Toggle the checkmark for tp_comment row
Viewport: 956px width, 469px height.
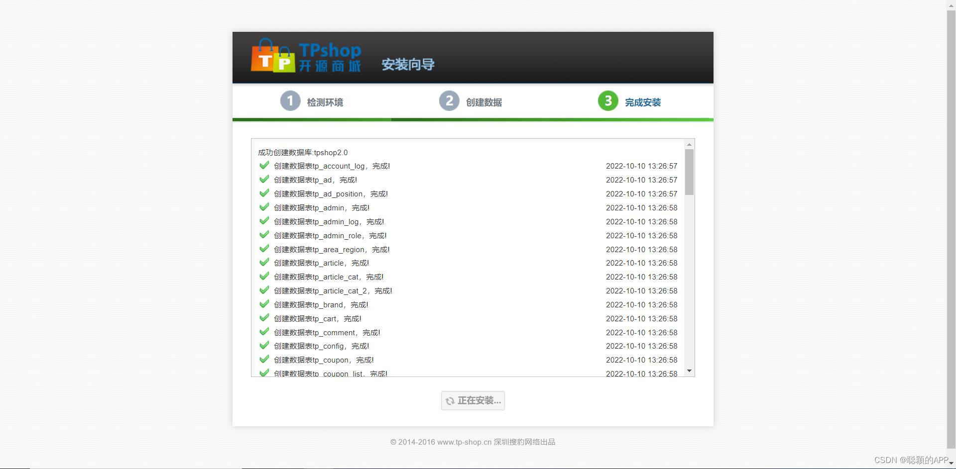264,331
